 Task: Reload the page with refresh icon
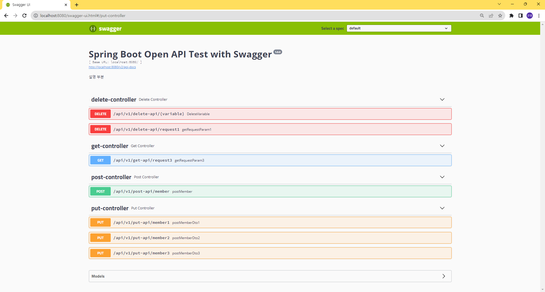tap(24, 16)
